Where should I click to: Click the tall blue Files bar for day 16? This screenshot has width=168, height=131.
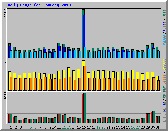click(x=84, y=31)
